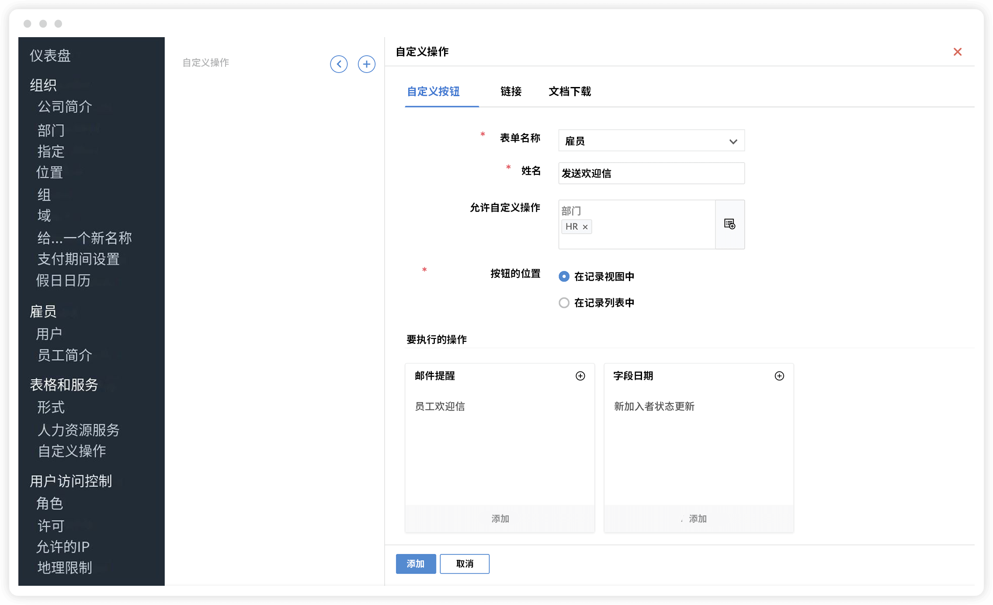Click the blue 添加 button
The width and height of the screenshot is (993, 605).
(x=416, y=564)
